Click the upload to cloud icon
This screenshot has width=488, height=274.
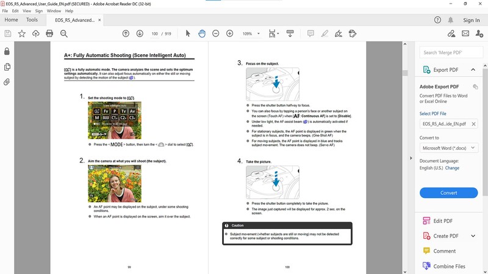(36, 33)
